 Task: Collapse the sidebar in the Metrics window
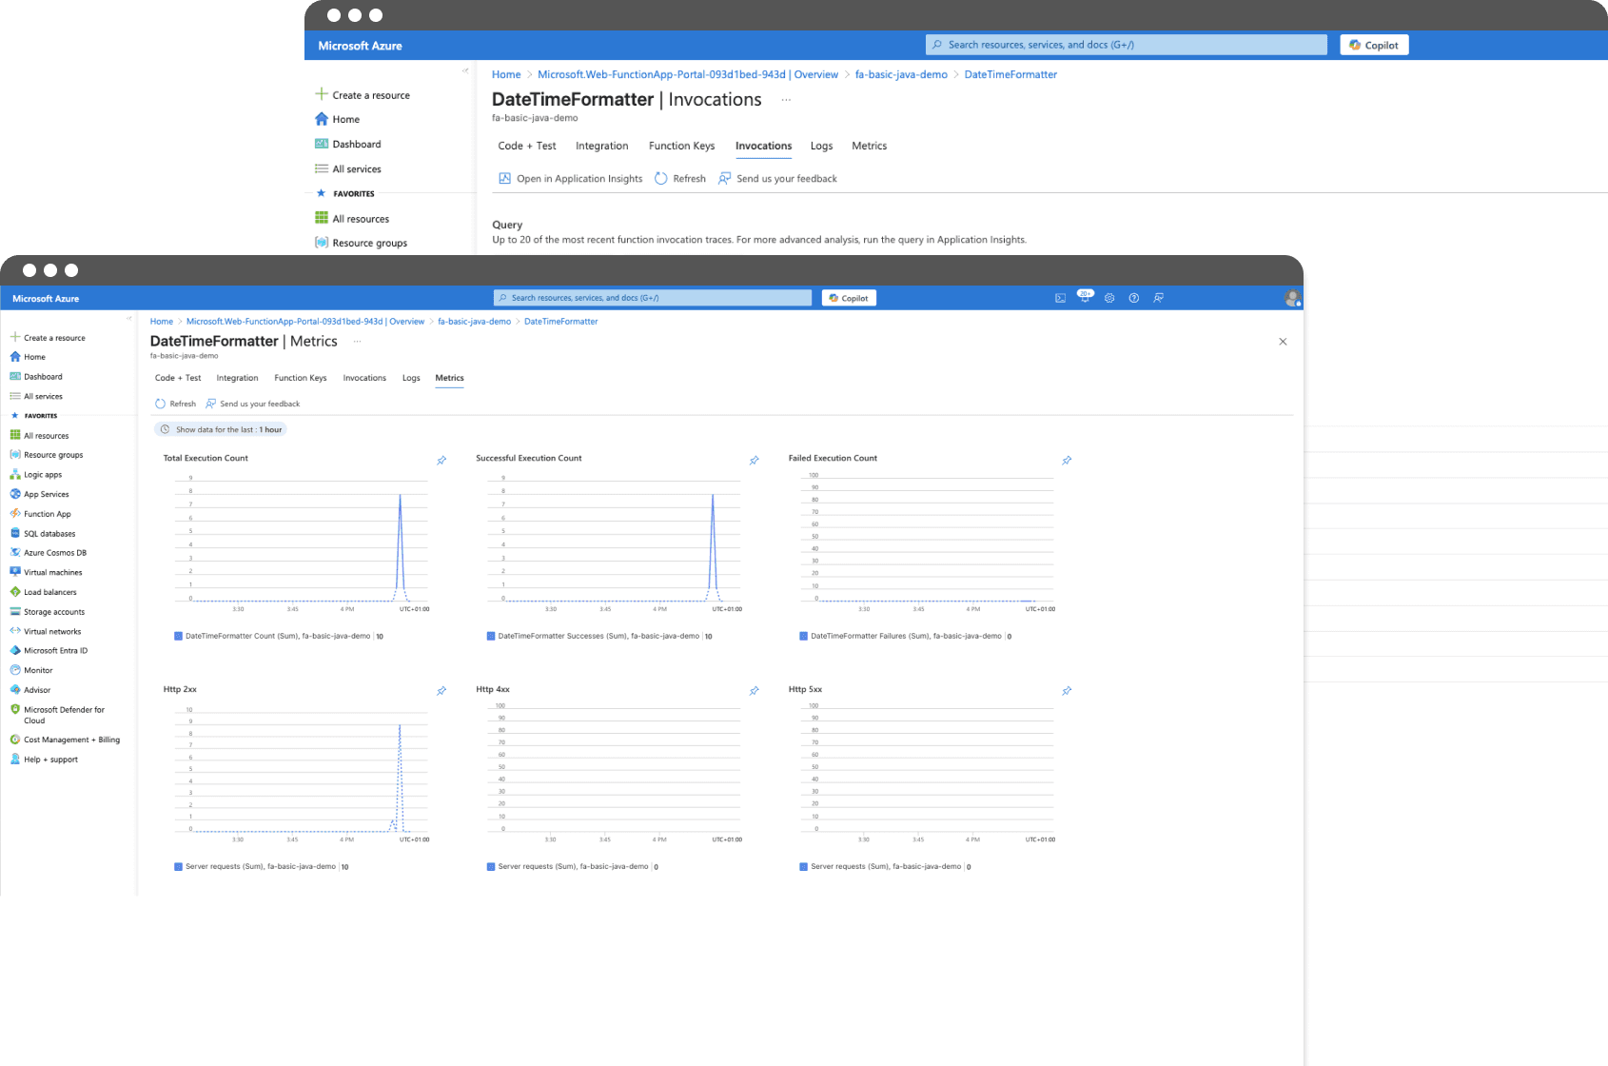click(128, 318)
